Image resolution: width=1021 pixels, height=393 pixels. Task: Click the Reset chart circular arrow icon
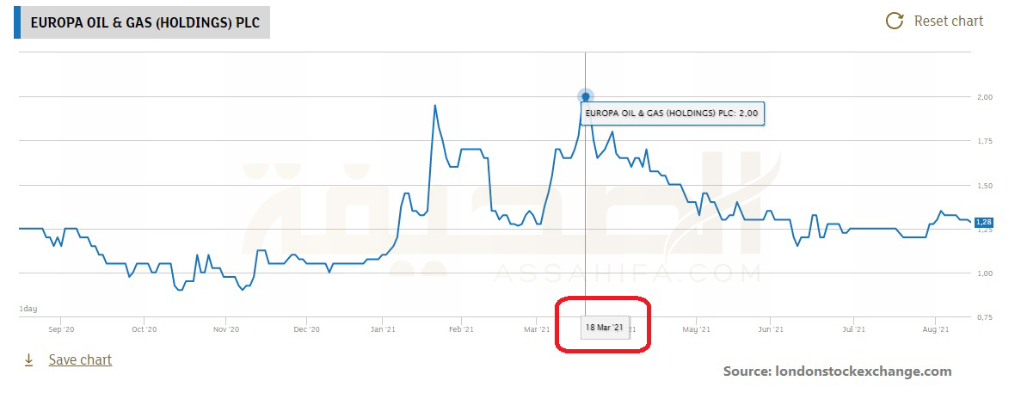895,21
